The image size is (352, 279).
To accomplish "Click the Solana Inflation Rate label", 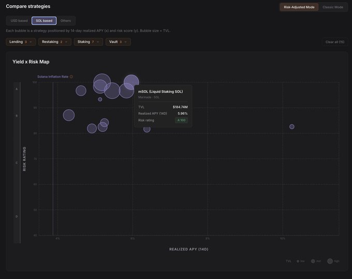I will point(53,77).
